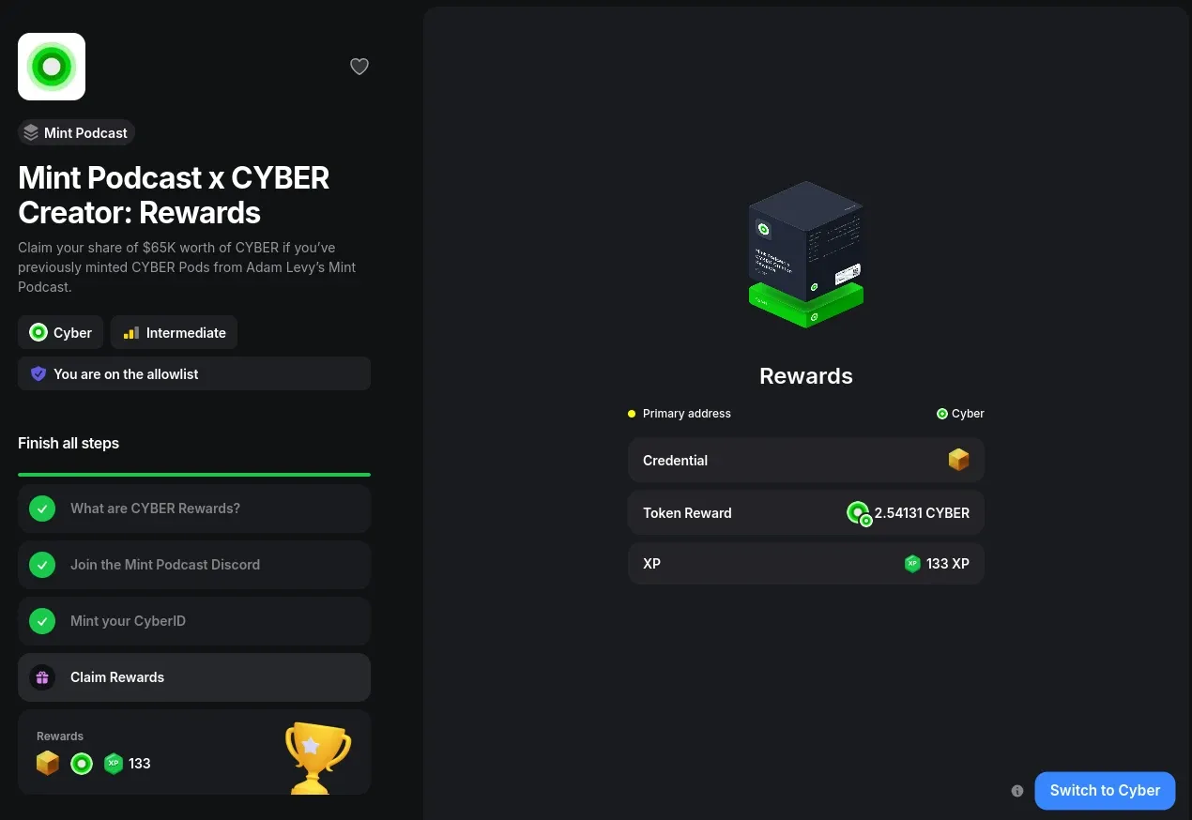Click the gift icon on Claim Rewards
Screen dimensions: 1192x820
[x=42, y=677]
